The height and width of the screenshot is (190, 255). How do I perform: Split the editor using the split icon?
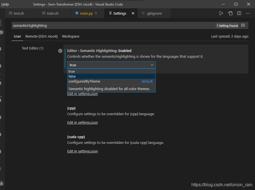point(239,13)
